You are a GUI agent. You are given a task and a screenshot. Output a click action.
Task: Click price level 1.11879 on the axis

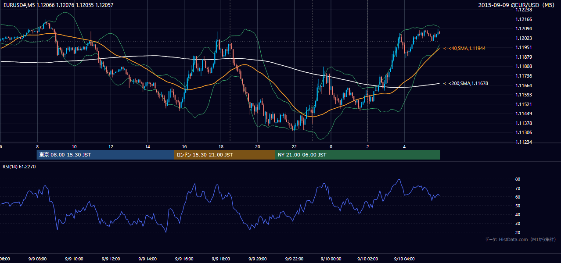click(524, 57)
